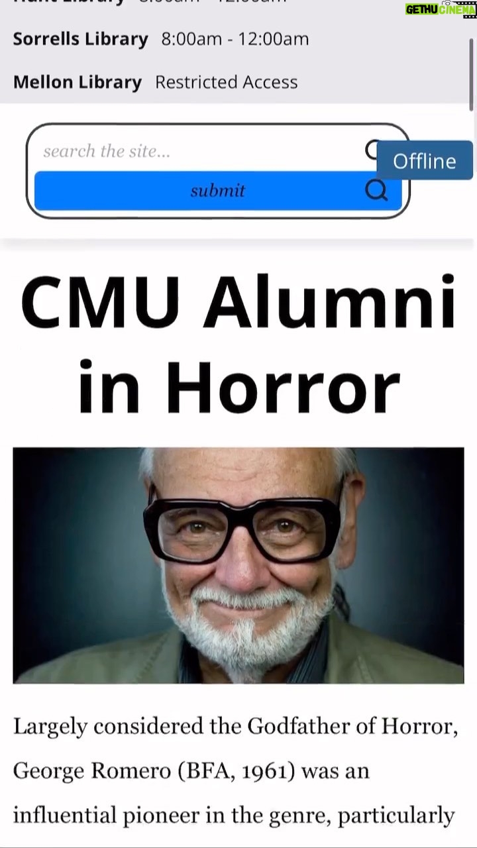This screenshot has height=848, width=477.
Task: Open the cut-off Hunt Library entry
Action: click(69, 3)
